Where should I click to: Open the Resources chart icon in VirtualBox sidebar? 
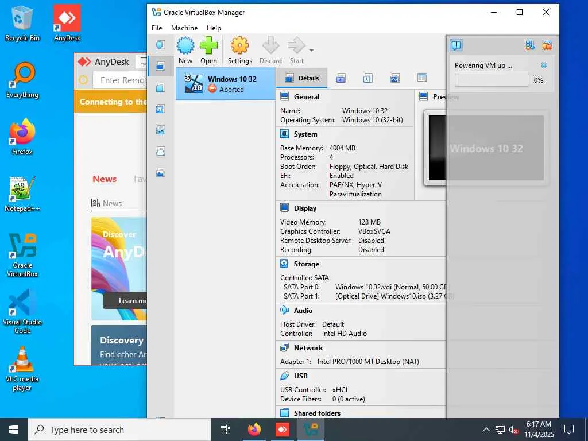161,172
